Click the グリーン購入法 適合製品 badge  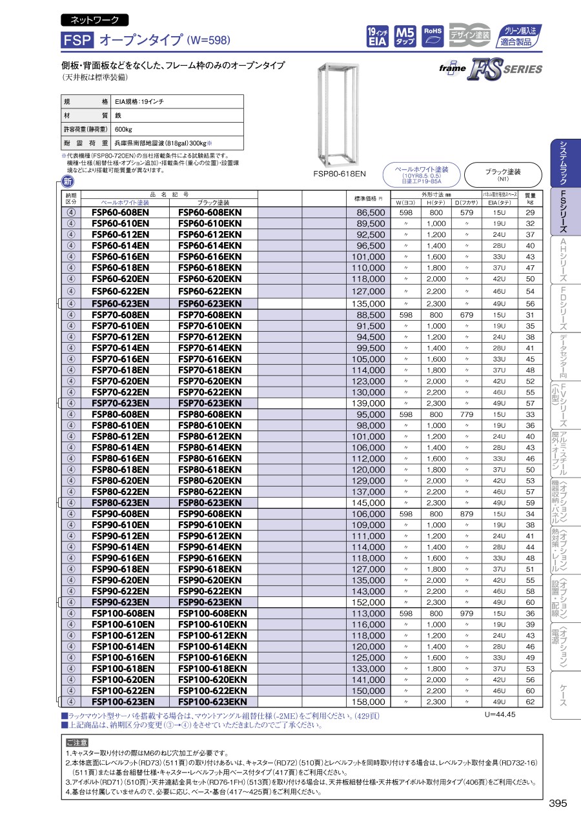coord(520,37)
